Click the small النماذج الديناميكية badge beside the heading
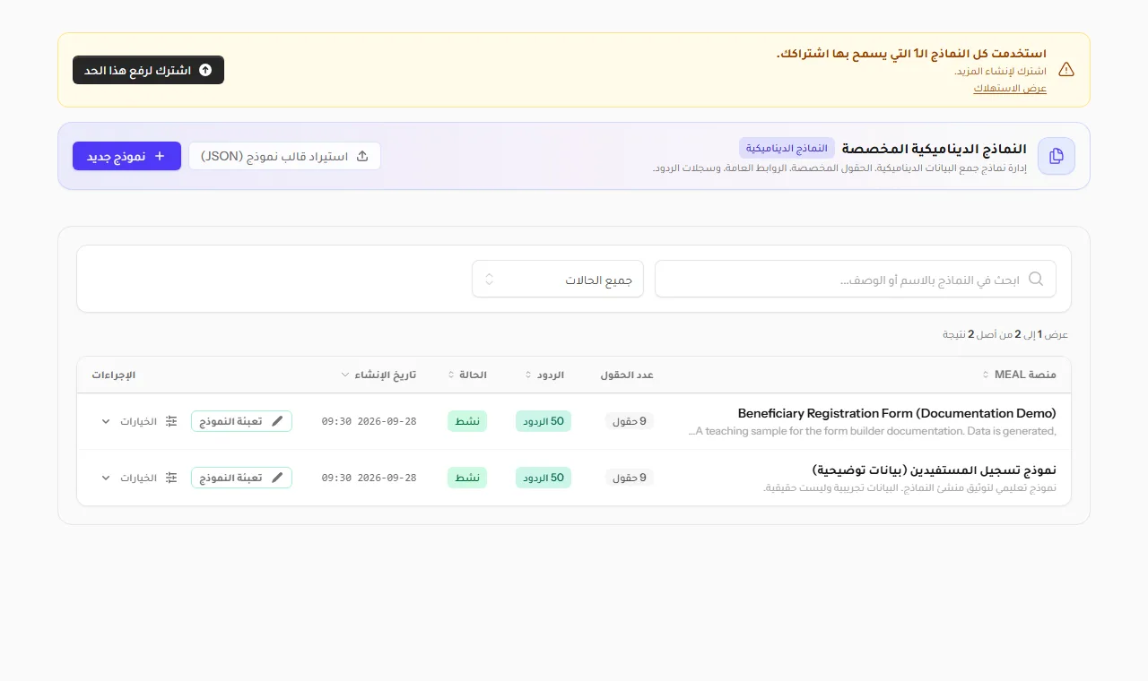Screen dimensions: 1148x681 (x=787, y=148)
